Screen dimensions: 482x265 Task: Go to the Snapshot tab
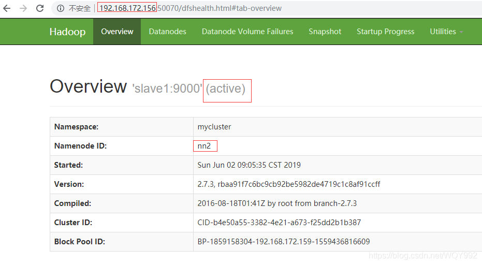point(325,32)
